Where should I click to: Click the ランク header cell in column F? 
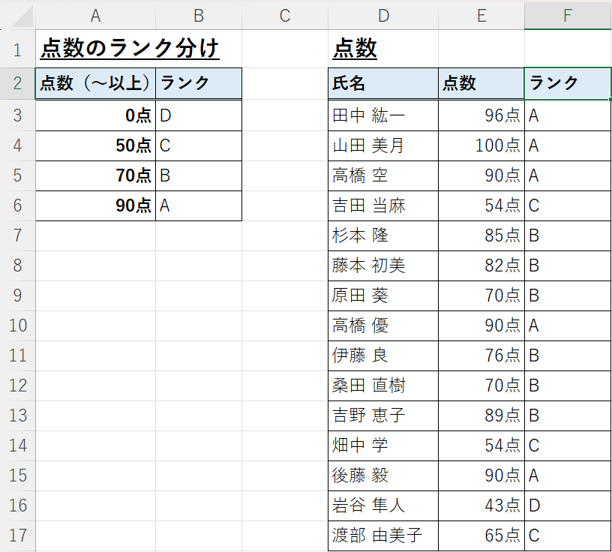[x=568, y=83]
